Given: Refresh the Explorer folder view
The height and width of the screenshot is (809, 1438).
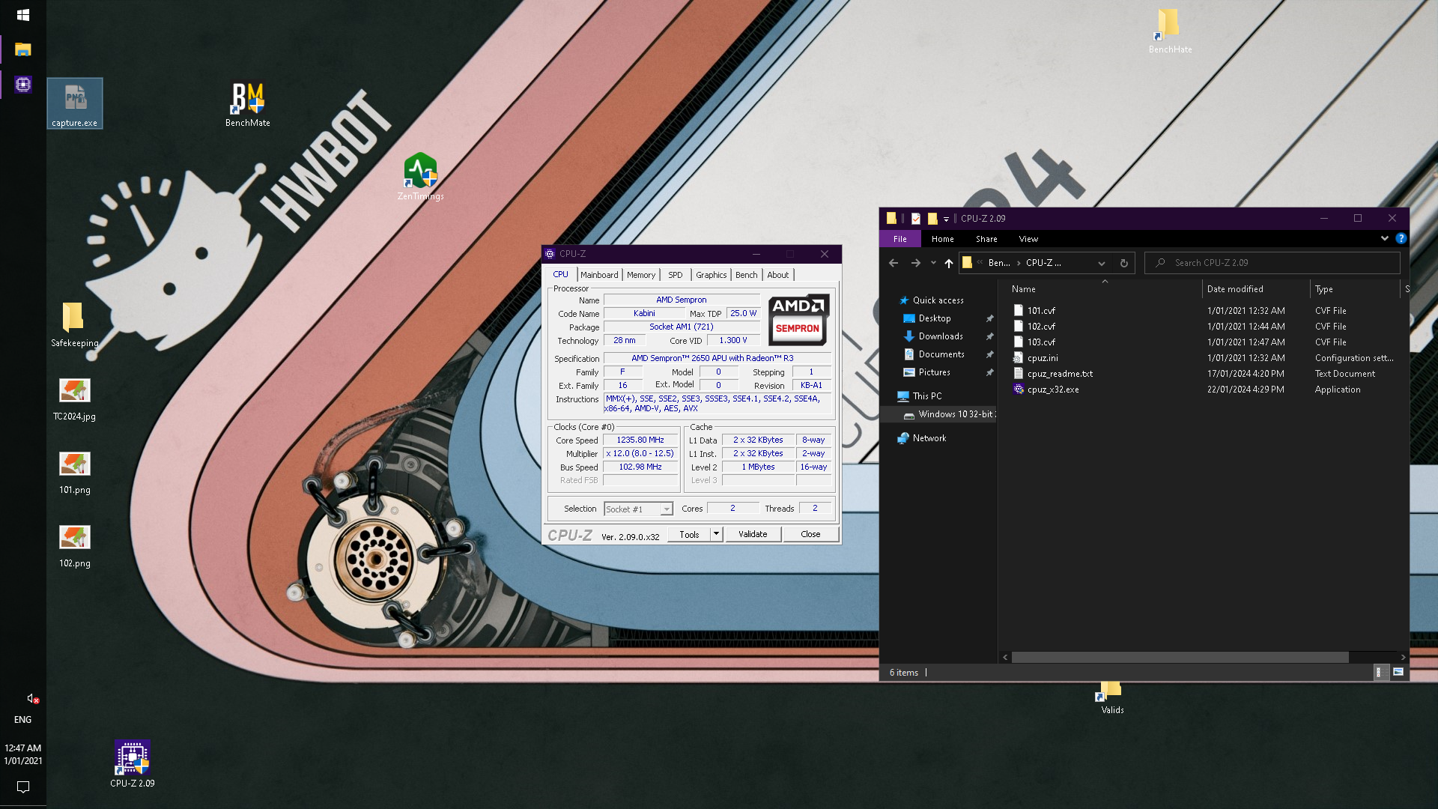Looking at the screenshot, I should (1123, 263).
